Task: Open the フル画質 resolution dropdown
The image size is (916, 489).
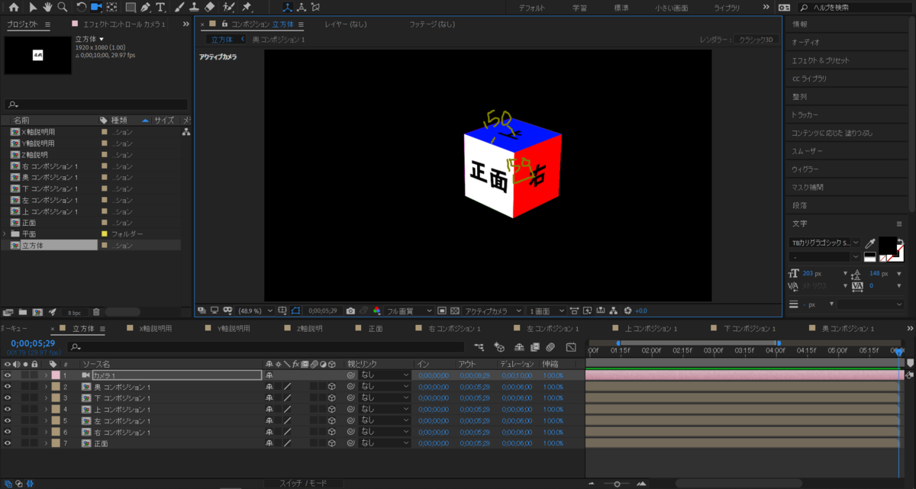Action: 408,310
